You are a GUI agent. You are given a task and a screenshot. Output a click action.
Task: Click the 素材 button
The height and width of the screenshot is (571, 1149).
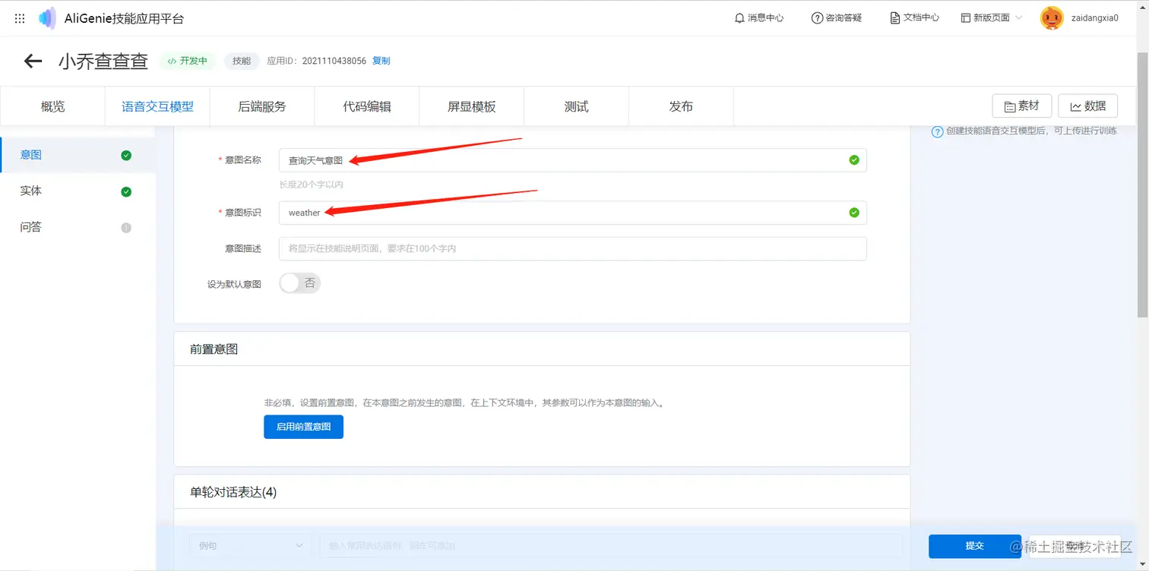(x=1022, y=106)
